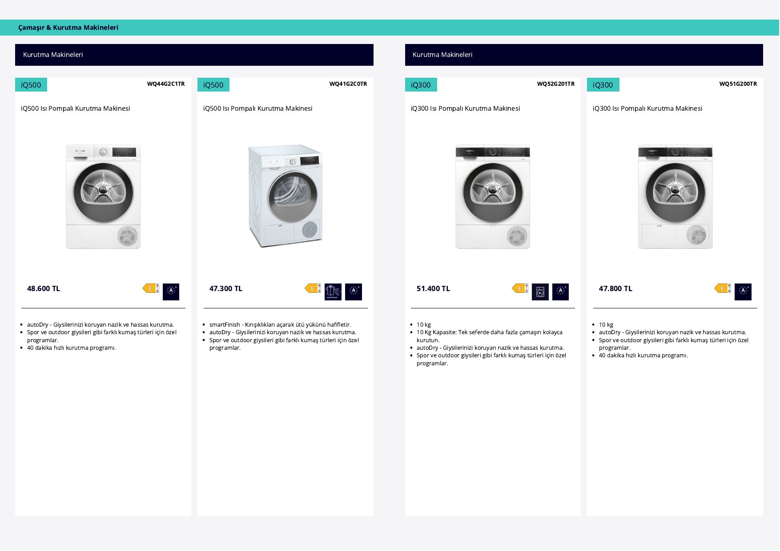Click the product title on the WQ44G2C1TR card
This screenshot has width=780, height=551.
tap(76, 108)
